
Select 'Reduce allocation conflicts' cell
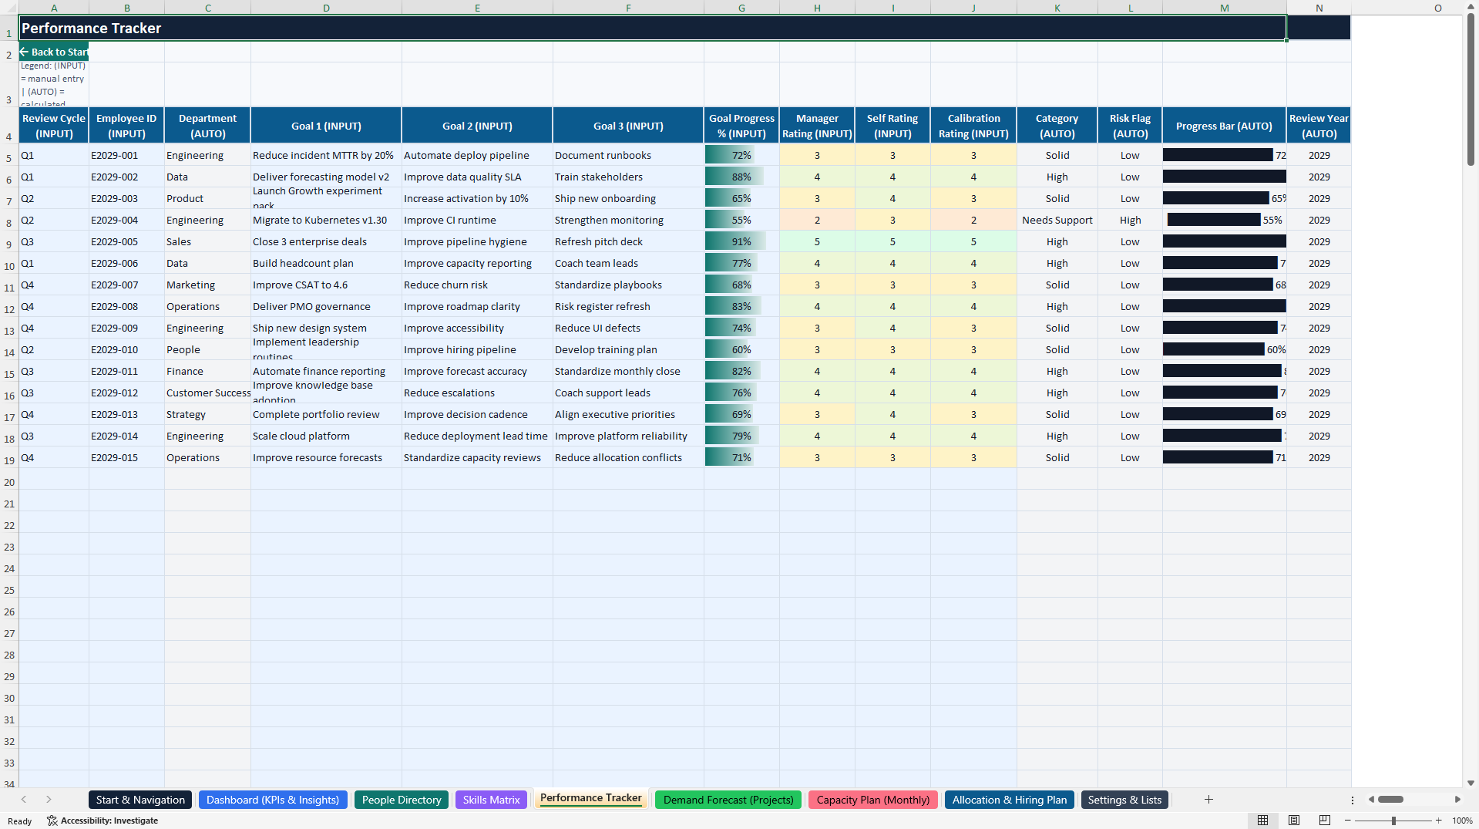click(x=628, y=457)
